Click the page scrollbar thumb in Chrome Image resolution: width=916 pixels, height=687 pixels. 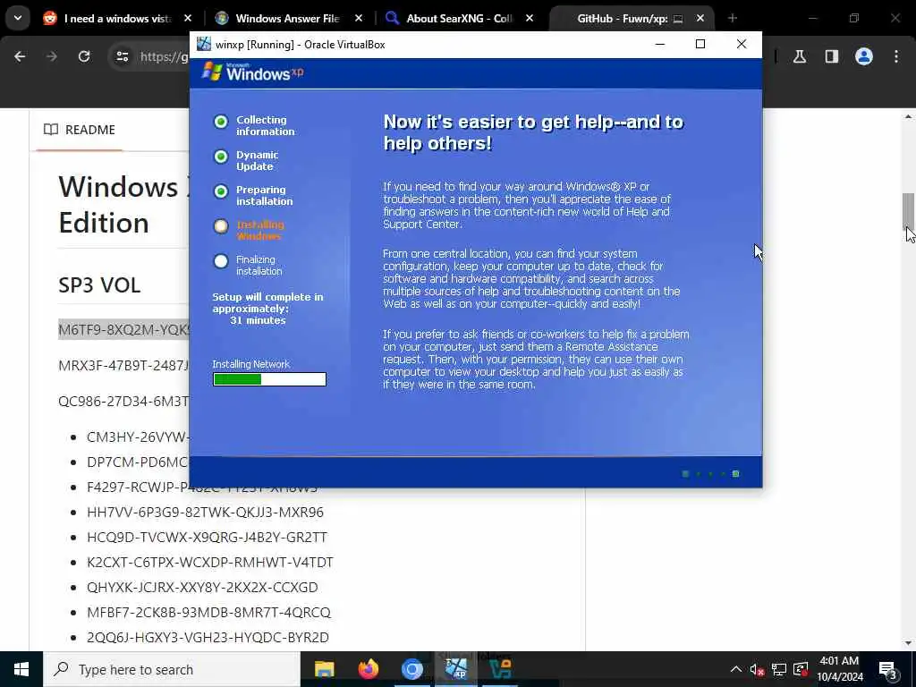tap(908, 210)
